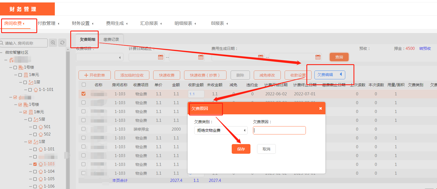Toggle the select-all checkbox in table header

[84, 85]
